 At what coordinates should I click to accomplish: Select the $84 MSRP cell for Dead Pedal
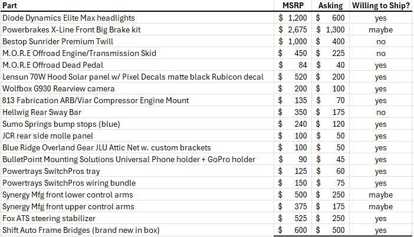point(293,65)
